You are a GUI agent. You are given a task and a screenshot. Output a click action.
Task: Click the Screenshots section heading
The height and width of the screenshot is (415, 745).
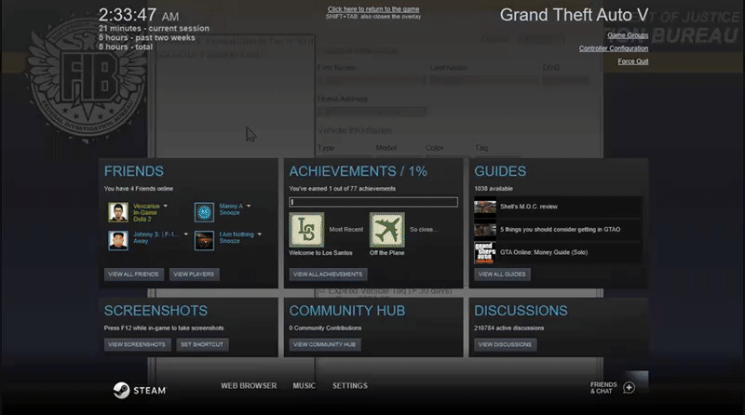(x=156, y=311)
